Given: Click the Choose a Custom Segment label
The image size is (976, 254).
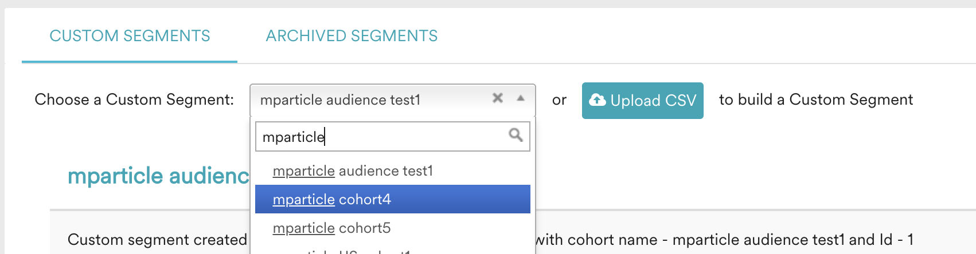Looking at the screenshot, I should tap(134, 100).
